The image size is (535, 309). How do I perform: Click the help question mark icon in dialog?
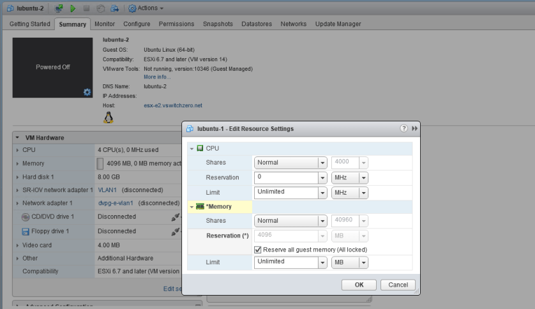pos(403,128)
